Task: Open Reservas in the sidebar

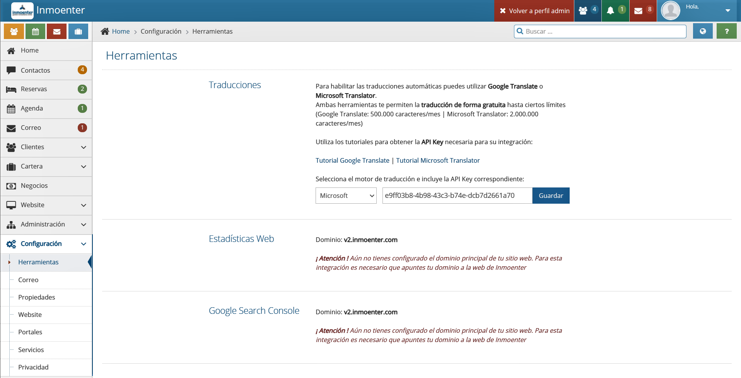Action: tap(46, 89)
